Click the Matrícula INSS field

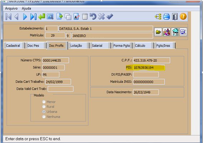click(x=149, y=82)
